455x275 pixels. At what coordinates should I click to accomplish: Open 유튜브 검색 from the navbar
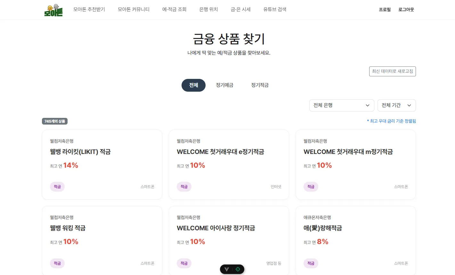click(275, 10)
